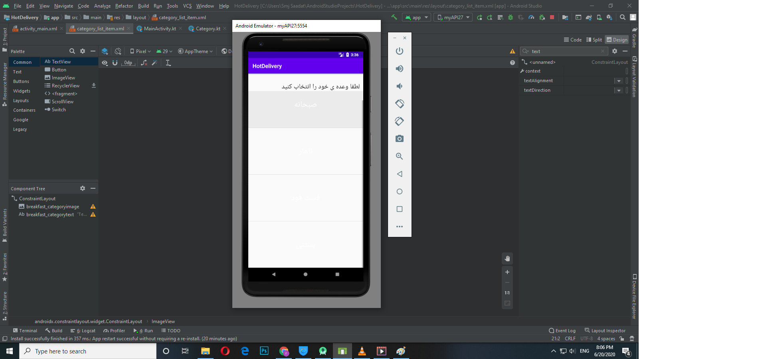Click Search Everywhere magnifier in toolbar
This screenshot has width=764, height=359.
[623, 18]
